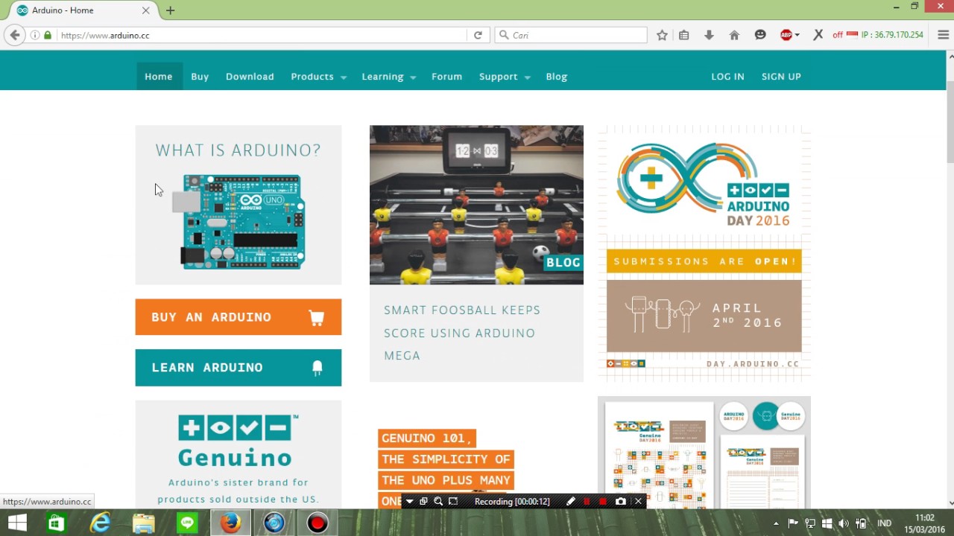Bookmark this page with the star icon
Screen dimensions: 954x536
point(662,35)
